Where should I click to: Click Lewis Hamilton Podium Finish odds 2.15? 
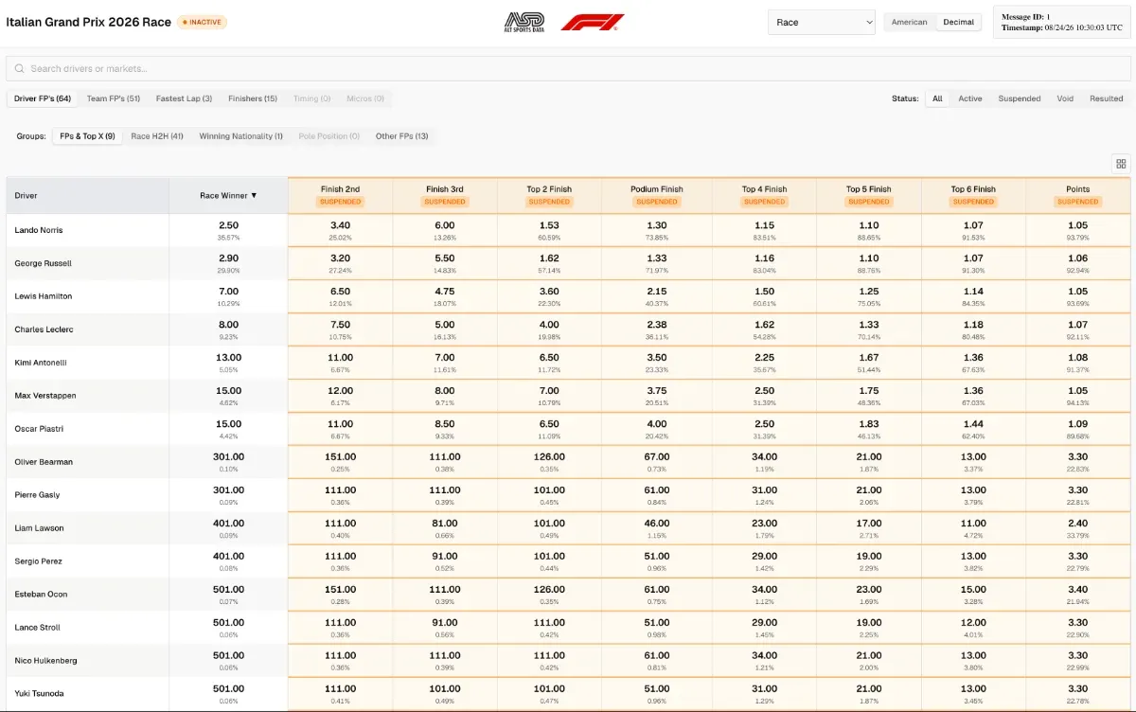(x=657, y=296)
